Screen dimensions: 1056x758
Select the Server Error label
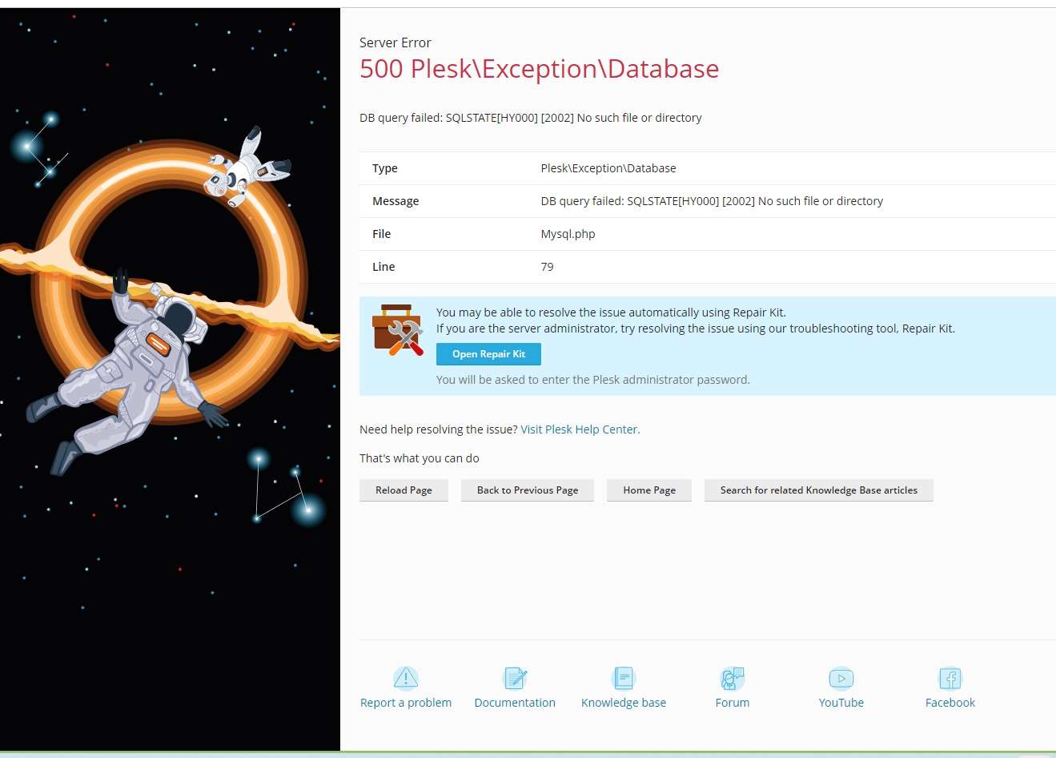click(x=395, y=42)
